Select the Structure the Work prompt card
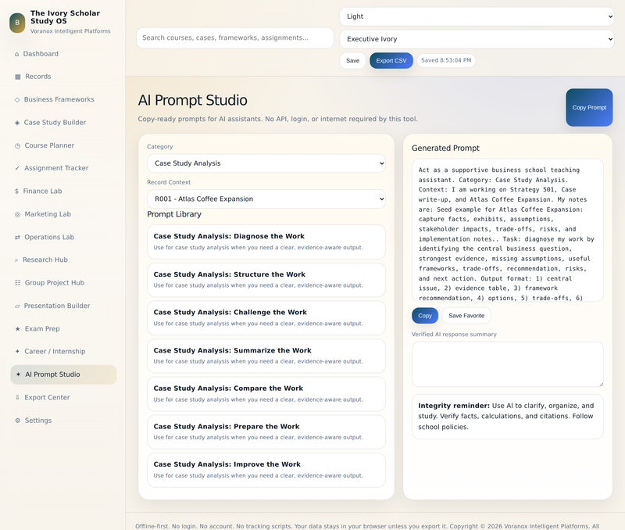The width and height of the screenshot is (625, 530). coord(266,280)
